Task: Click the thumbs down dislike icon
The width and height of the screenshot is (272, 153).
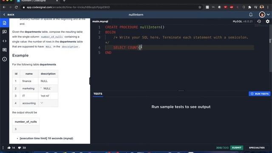Action: coord(20,147)
